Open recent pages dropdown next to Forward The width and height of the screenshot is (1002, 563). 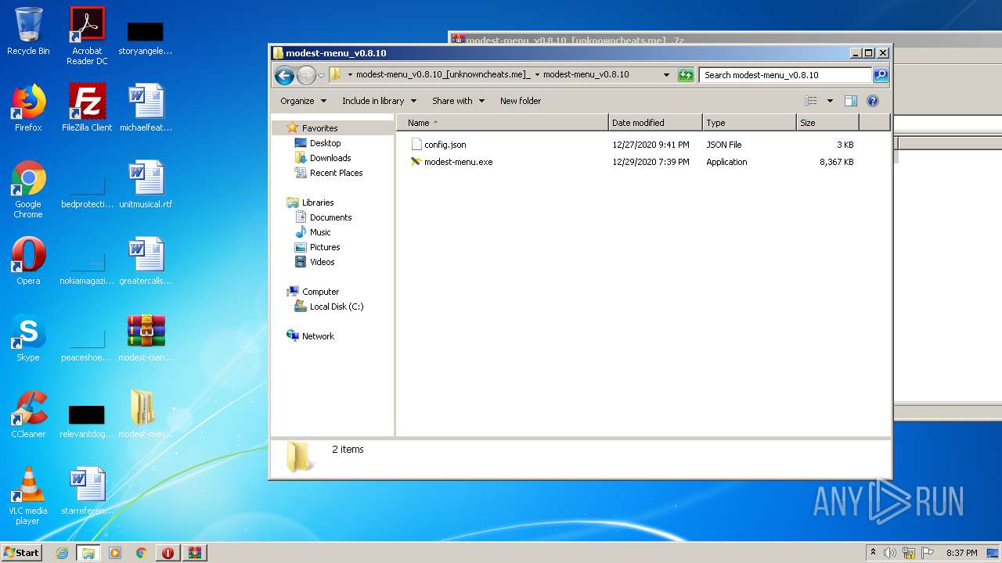[x=321, y=76]
